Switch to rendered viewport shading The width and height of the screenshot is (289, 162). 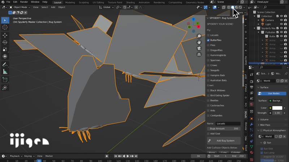click(240, 7)
